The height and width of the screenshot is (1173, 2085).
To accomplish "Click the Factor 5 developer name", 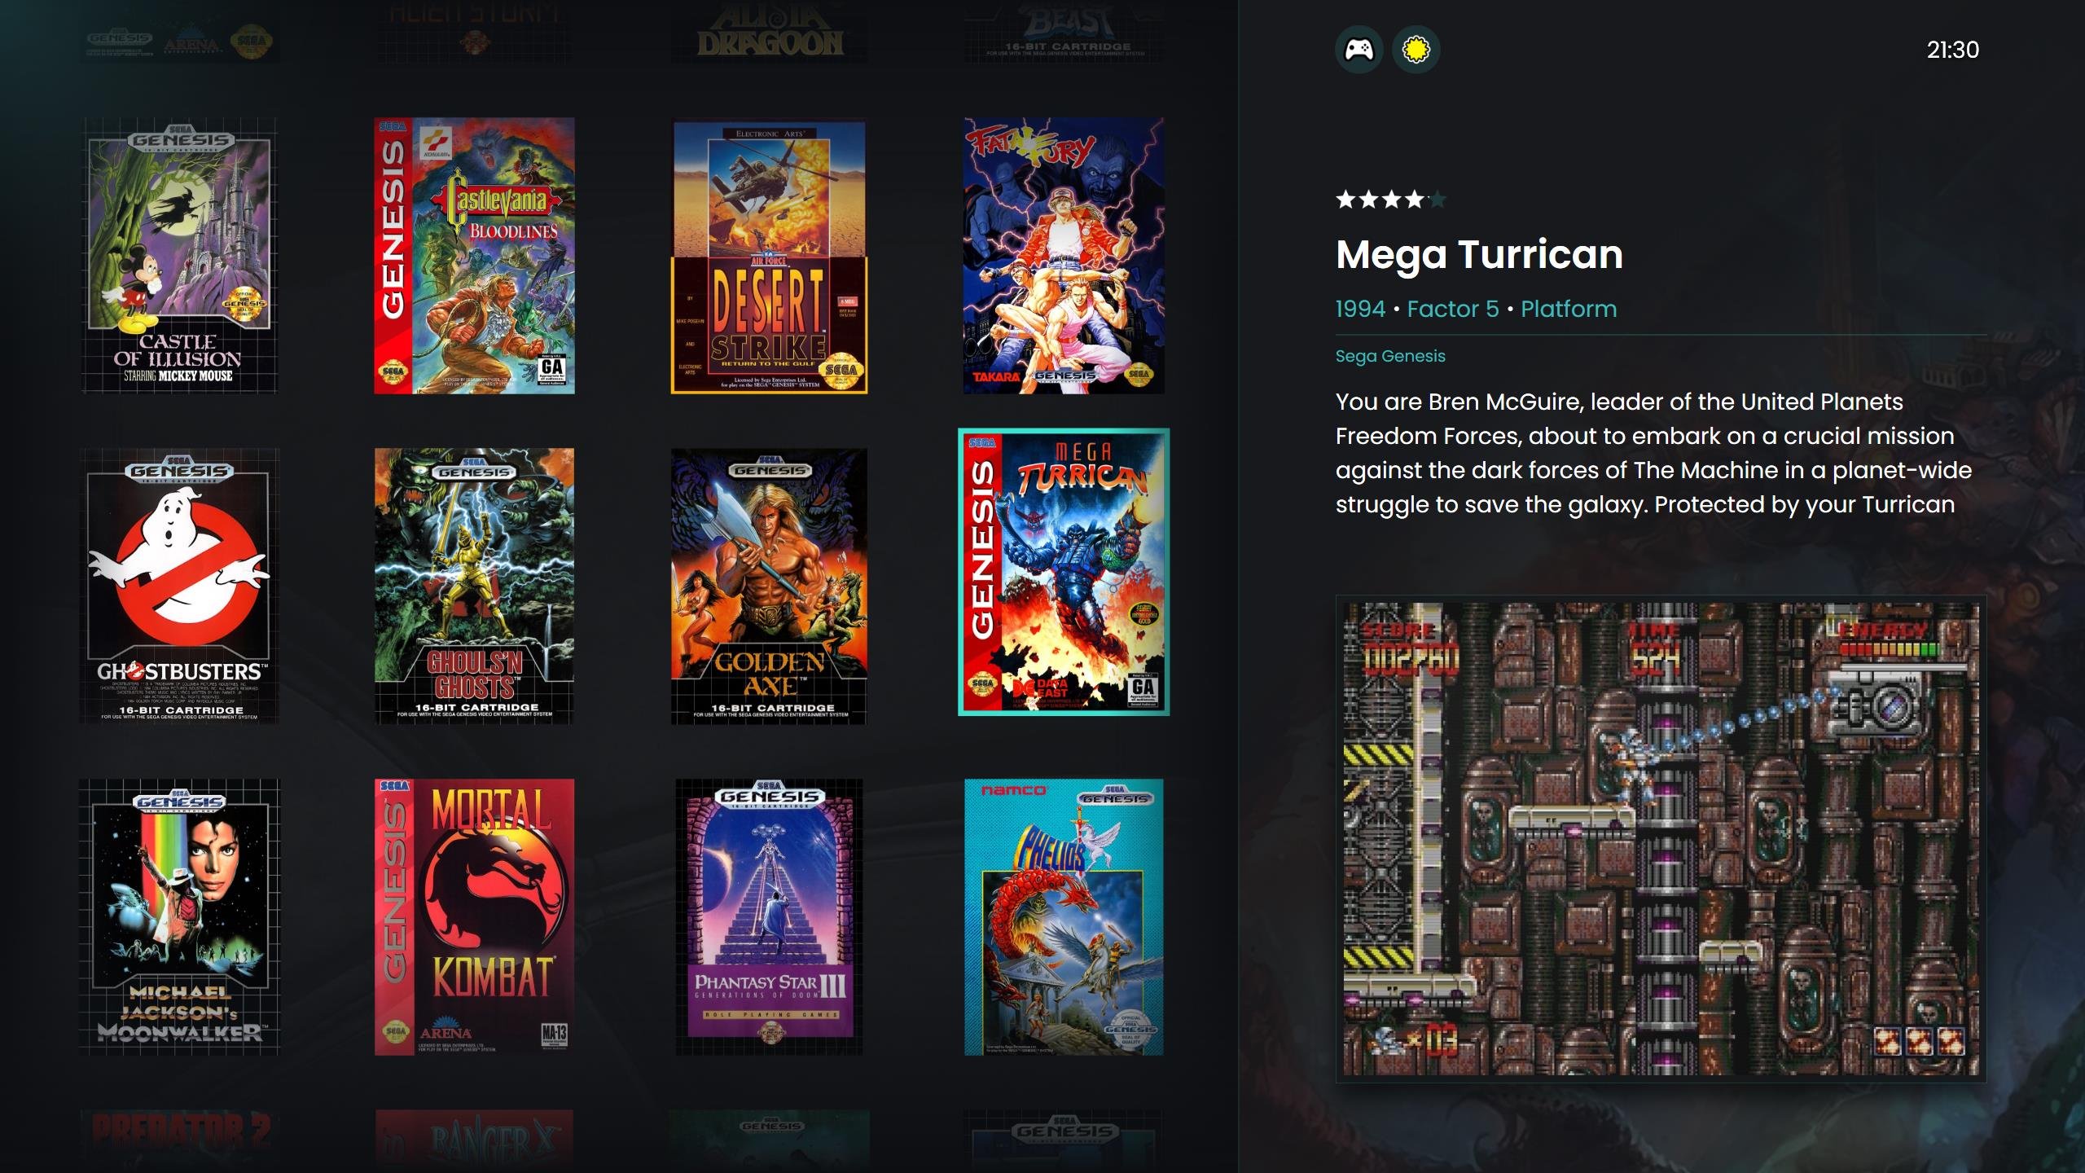I will click(x=1453, y=309).
